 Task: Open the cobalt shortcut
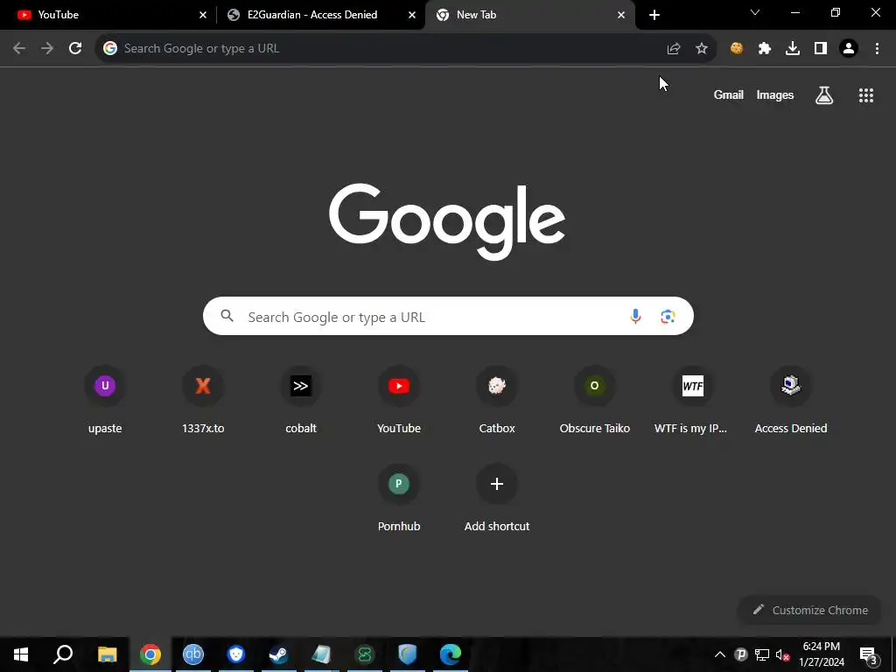tap(301, 400)
